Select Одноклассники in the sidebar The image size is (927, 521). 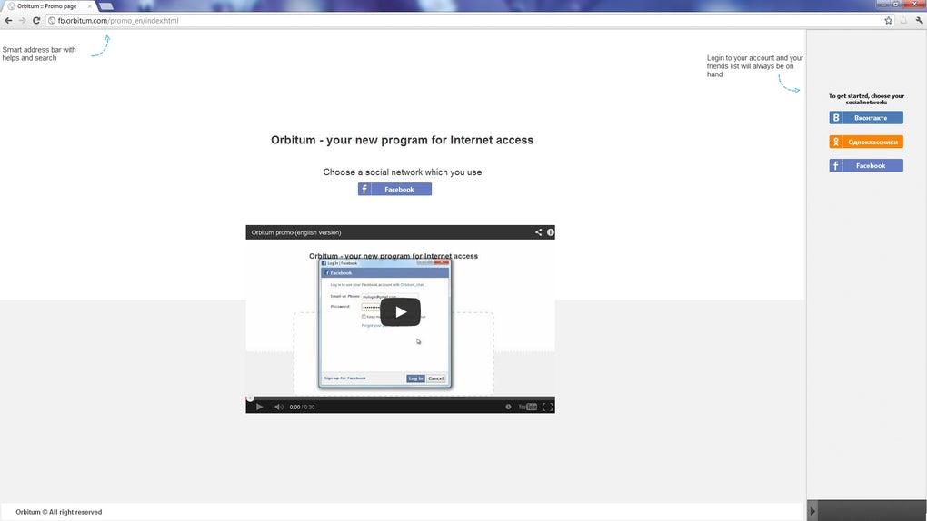(866, 142)
